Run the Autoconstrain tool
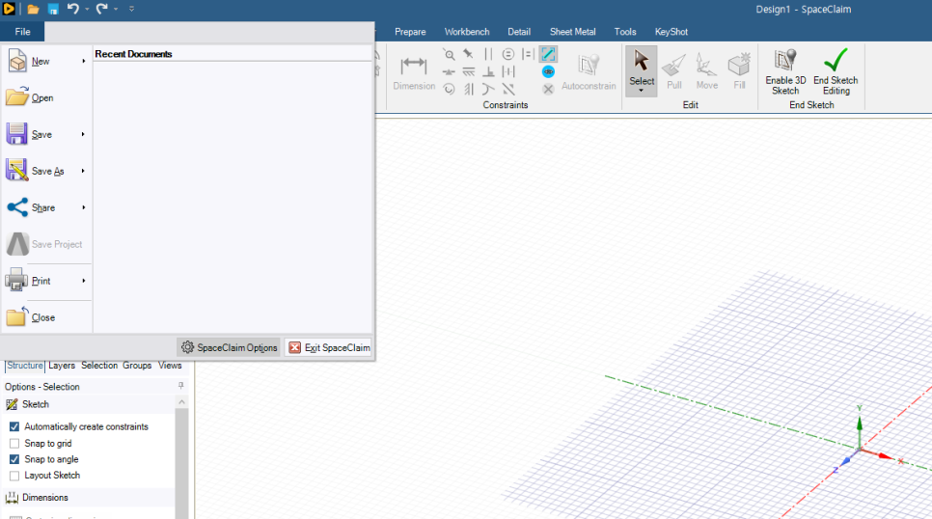932x519 pixels. click(x=589, y=72)
